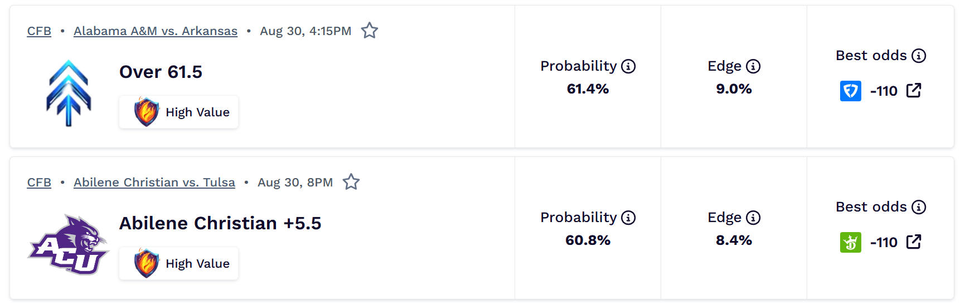The width and height of the screenshot is (965, 305).
Task: Click the CFB link in the second card
Action: [39, 183]
